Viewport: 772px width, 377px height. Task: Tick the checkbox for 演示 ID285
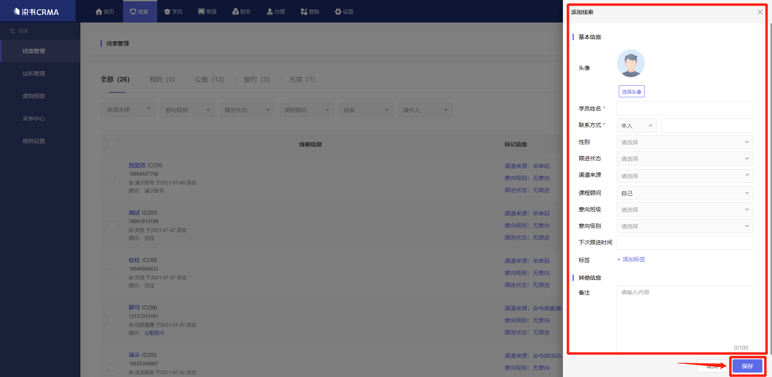[112, 367]
